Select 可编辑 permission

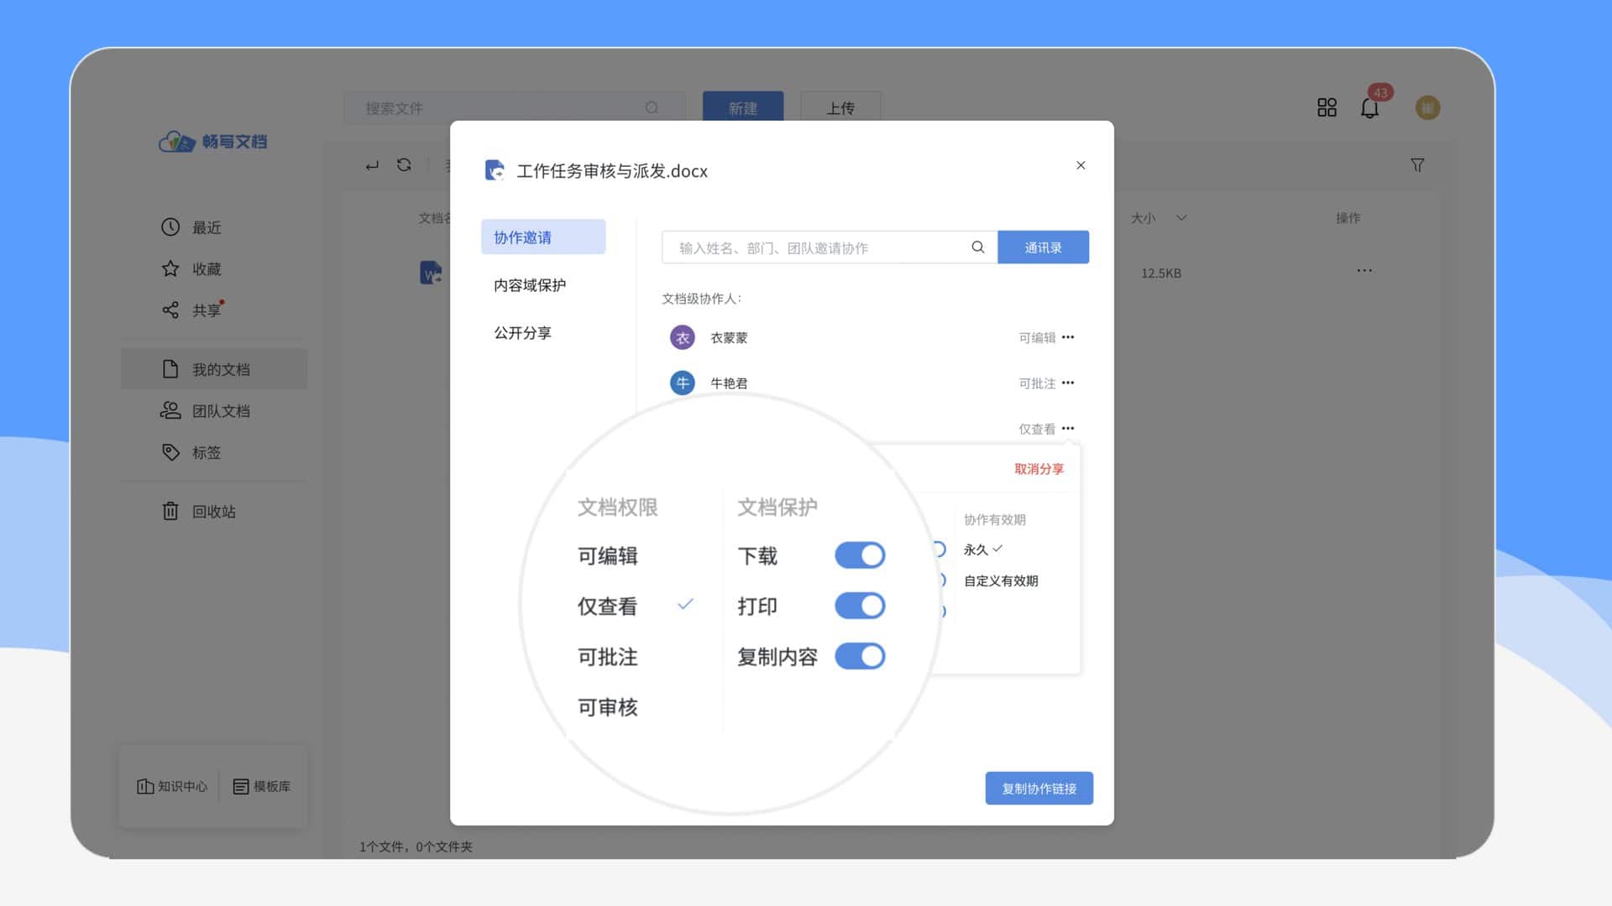click(608, 556)
